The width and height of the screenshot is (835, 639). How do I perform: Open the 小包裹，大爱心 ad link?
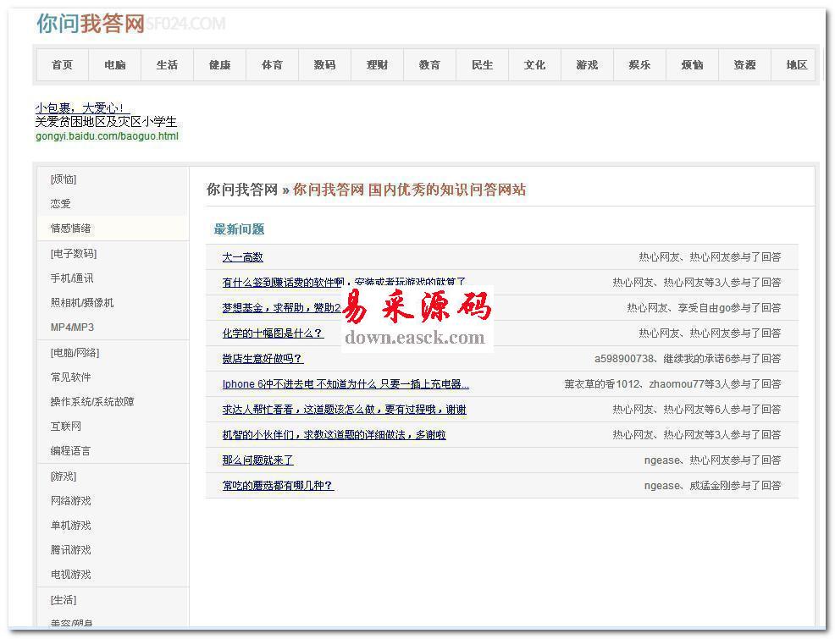point(82,108)
